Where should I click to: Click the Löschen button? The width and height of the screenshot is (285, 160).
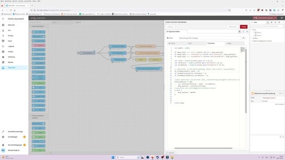tap(170, 27)
